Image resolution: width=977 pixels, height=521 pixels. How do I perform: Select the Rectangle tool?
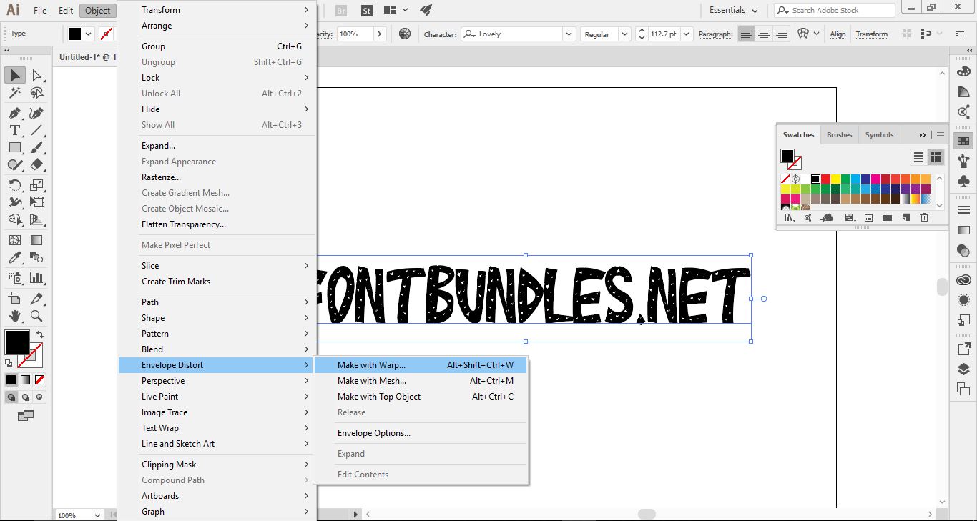pyautogui.click(x=15, y=147)
